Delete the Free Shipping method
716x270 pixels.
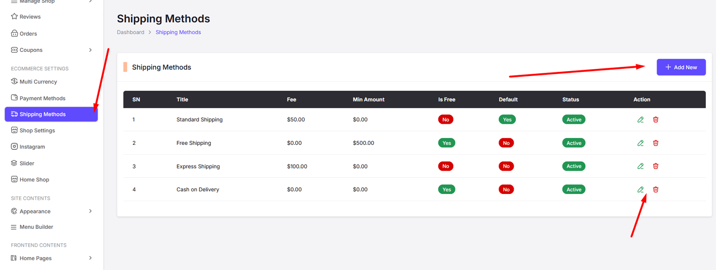tap(656, 143)
